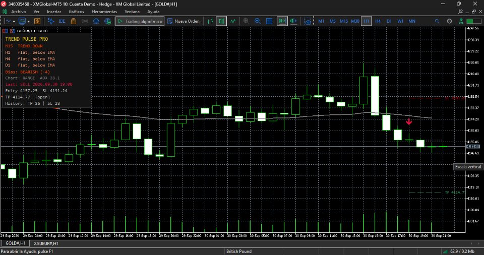Open the Archivo menu
Screen dimensions: 484x255
coord(19,12)
